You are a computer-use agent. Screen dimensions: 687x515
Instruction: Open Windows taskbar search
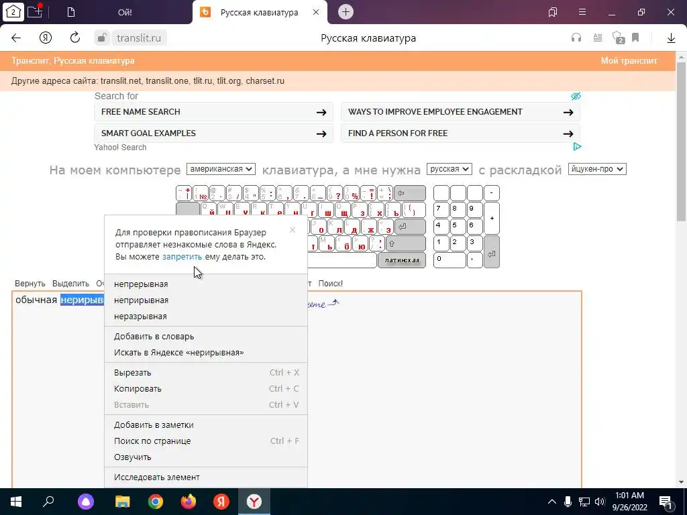tap(48, 502)
